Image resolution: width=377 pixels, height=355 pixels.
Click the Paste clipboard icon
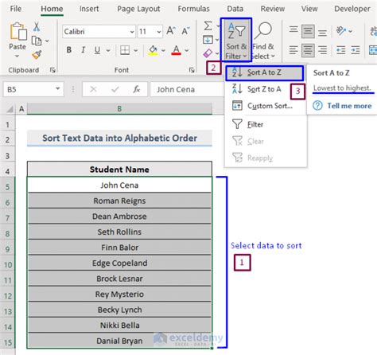point(17,31)
